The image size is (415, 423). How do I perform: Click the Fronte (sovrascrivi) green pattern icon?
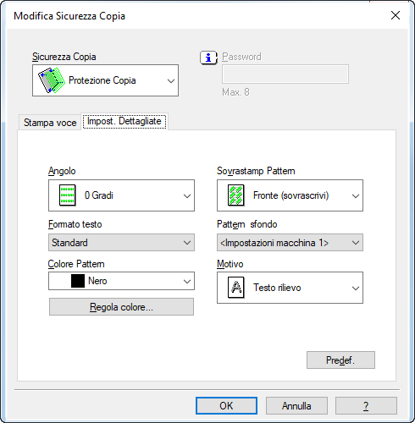click(236, 195)
